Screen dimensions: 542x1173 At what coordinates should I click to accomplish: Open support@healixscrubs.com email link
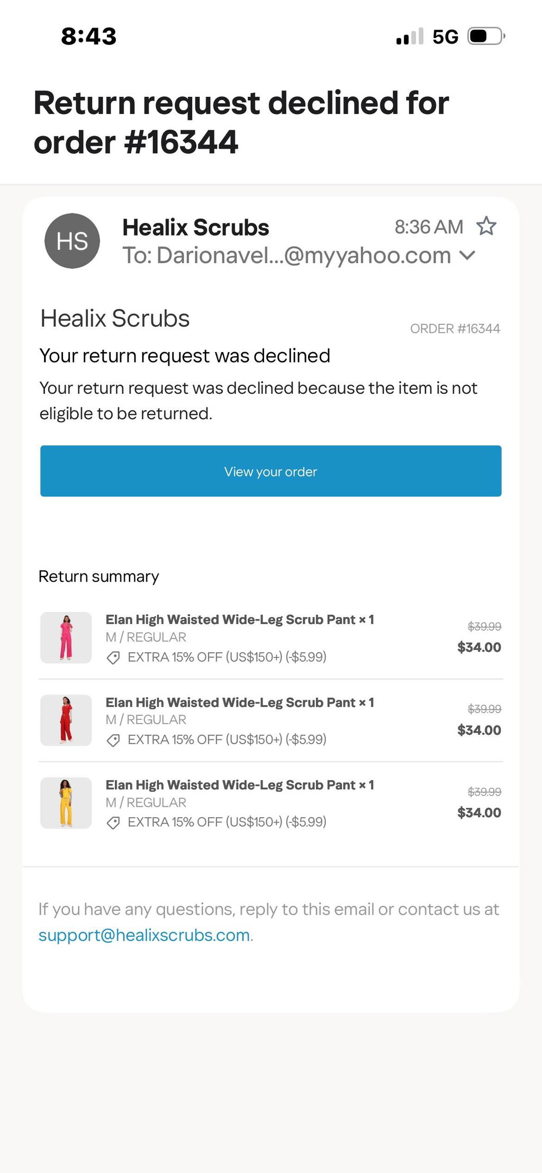tap(144, 935)
